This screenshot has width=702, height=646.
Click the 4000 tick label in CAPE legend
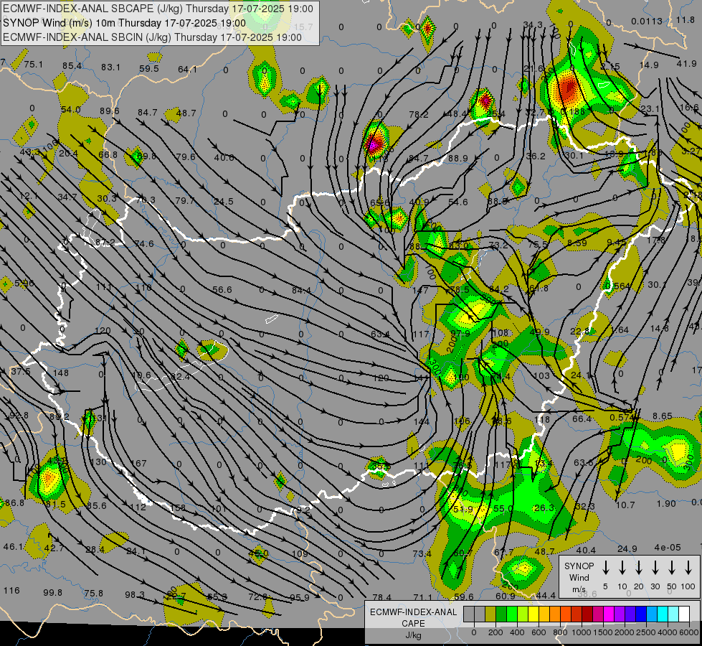pos(667,632)
